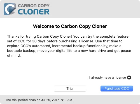The width and height of the screenshot is (140, 104).
Task: Start the trial with the Trial button
Action: click(70, 88)
